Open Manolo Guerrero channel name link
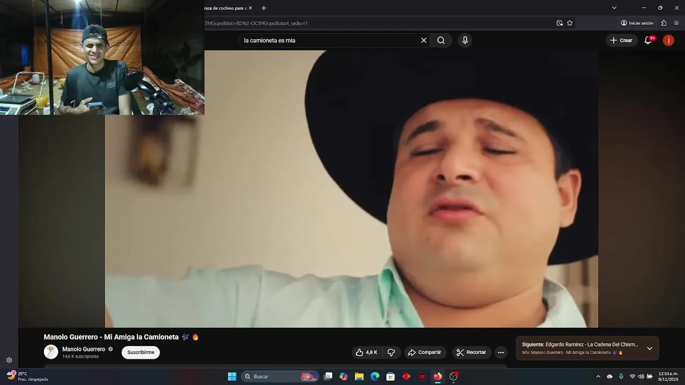 (83, 349)
